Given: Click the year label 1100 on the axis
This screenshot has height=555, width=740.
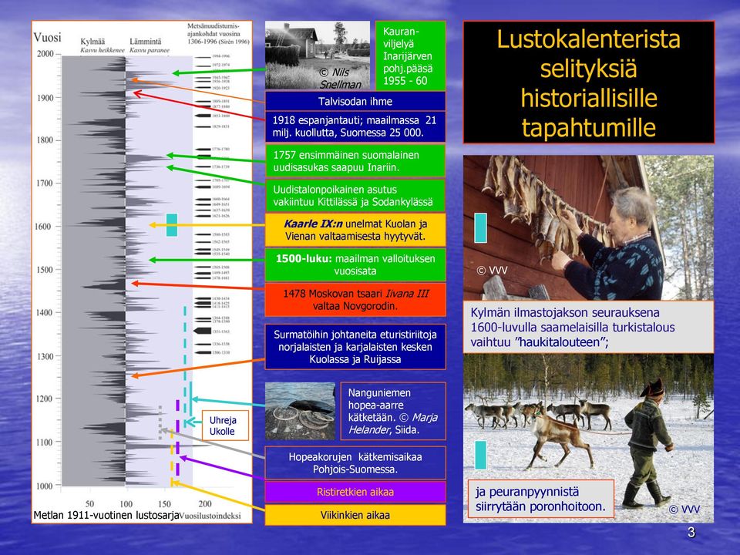Looking at the screenshot, I should 45,442.
